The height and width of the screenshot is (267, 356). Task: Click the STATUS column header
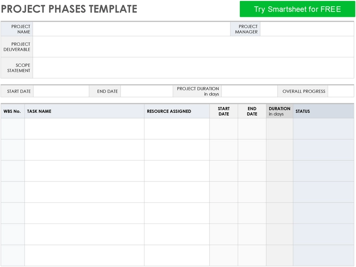coord(323,111)
